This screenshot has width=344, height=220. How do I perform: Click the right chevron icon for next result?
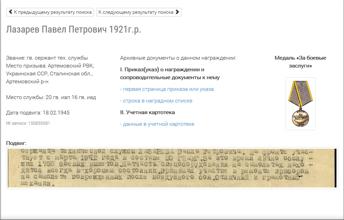[177, 12]
